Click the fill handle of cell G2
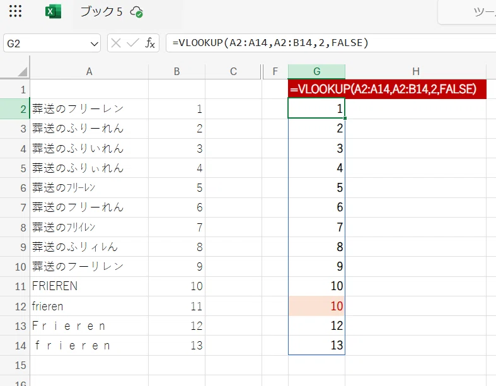The width and height of the screenshot is (496, 386). pos(345,118)
